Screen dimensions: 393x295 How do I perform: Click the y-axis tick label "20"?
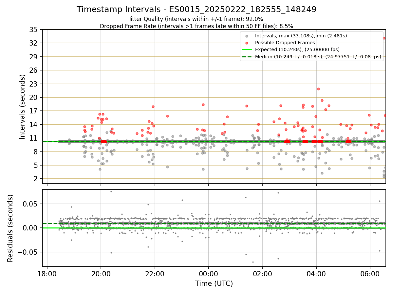[33, 97]
